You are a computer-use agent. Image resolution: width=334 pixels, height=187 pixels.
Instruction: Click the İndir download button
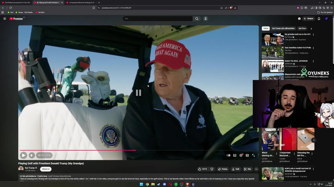236,169
